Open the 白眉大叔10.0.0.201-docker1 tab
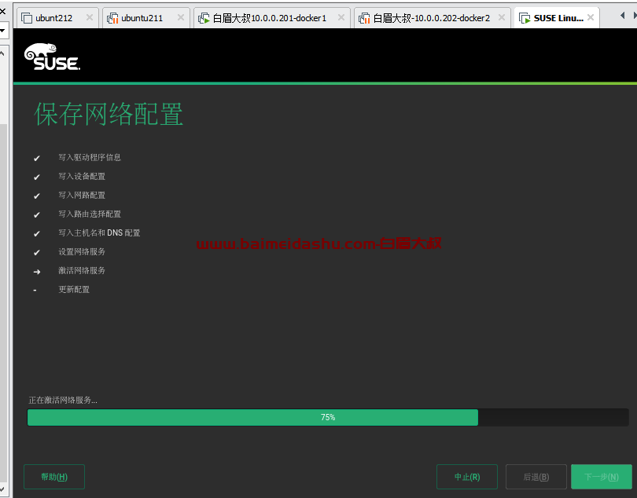637x498 pixels. coord(271,18)
